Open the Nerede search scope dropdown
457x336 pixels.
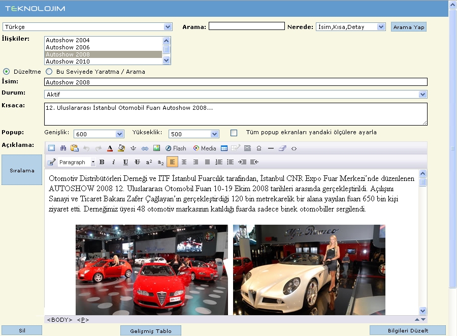[x=350, y=27]
